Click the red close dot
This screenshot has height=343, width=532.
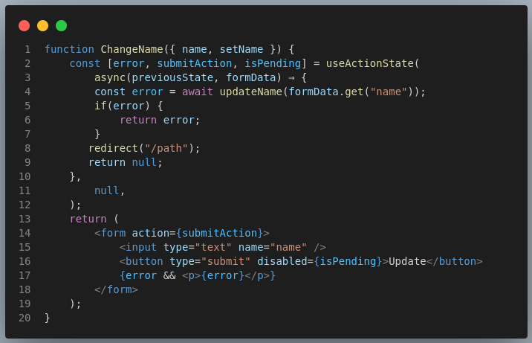click(x=24, y=26)
